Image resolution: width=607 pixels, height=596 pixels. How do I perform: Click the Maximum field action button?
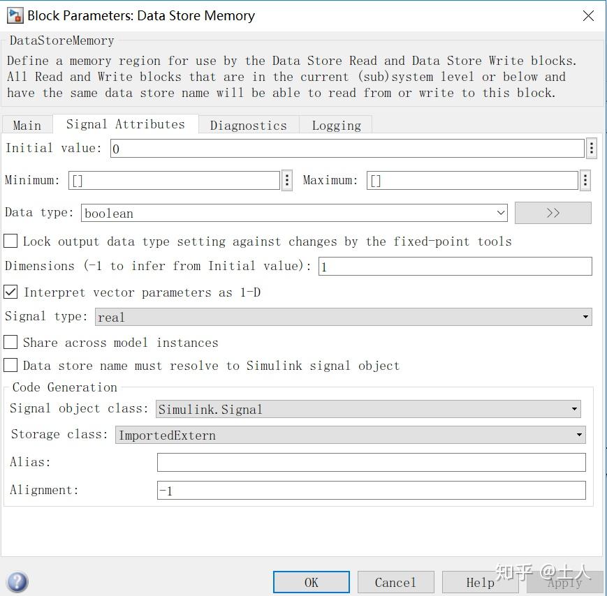[x=585, y=179]
